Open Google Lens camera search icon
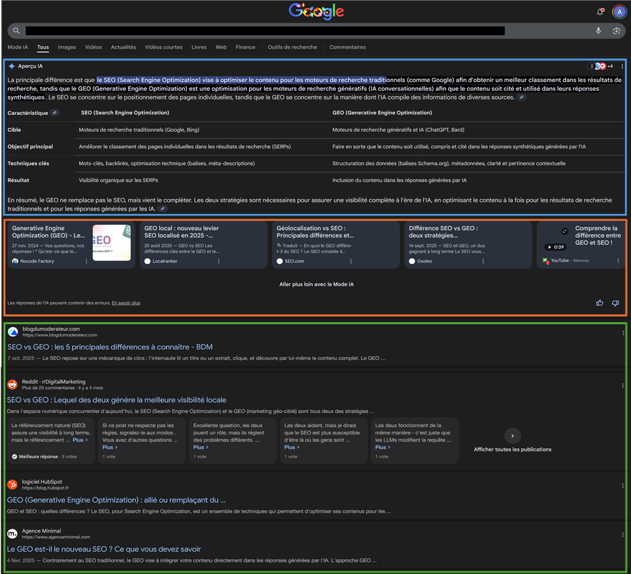The image size is (631, 574). (616, 31)
